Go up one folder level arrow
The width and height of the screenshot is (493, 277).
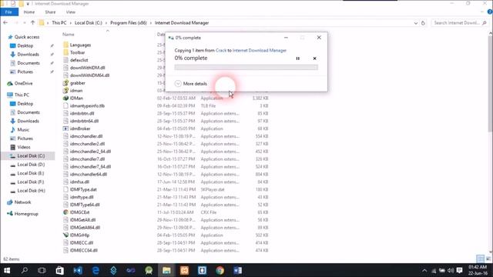(x=32, y=22)
